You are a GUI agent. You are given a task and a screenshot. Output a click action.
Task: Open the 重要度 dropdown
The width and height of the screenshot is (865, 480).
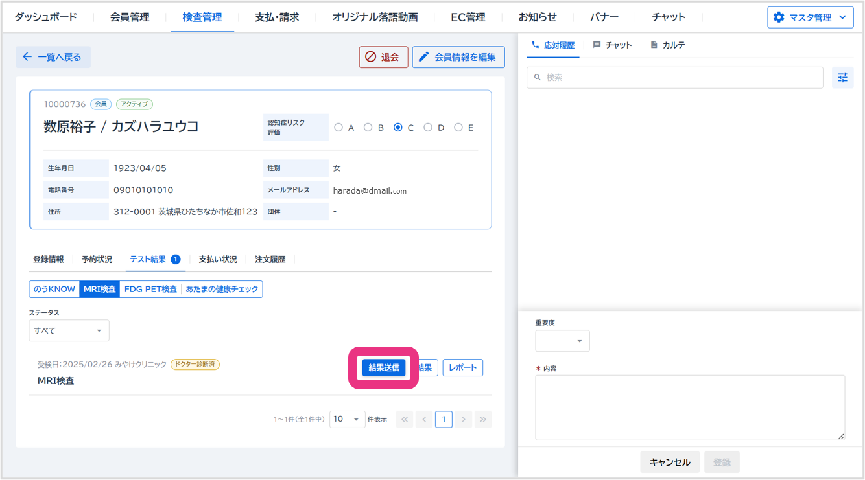562,341
